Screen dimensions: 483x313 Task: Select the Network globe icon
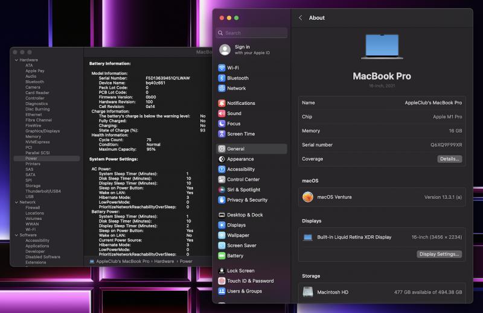pos(222,88)
